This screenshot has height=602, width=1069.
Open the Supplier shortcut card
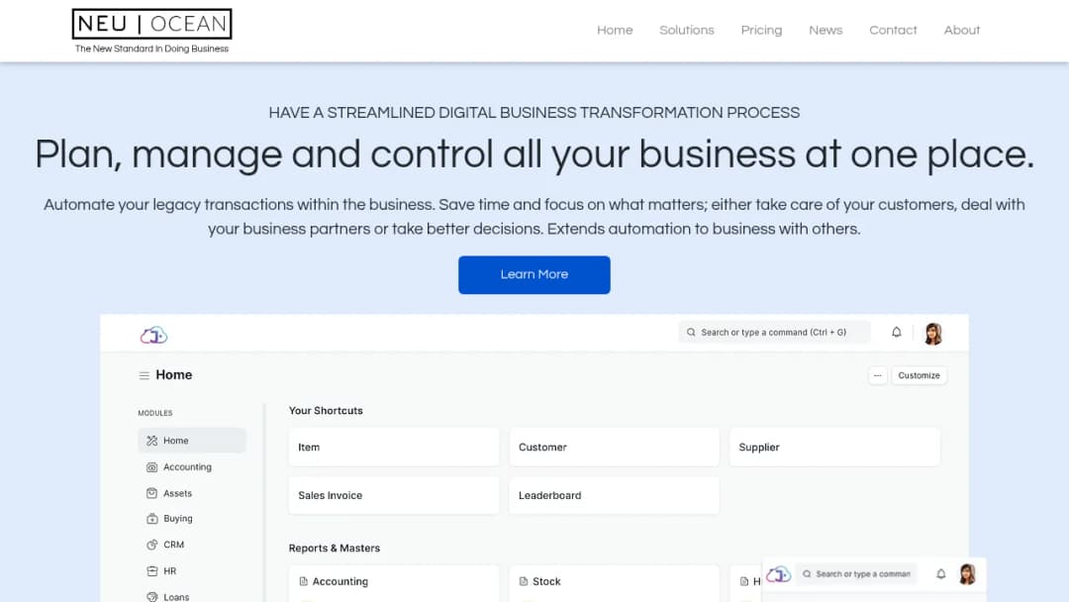tap(834, 448)
